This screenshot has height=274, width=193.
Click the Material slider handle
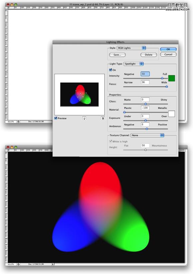tap(124, 112)
